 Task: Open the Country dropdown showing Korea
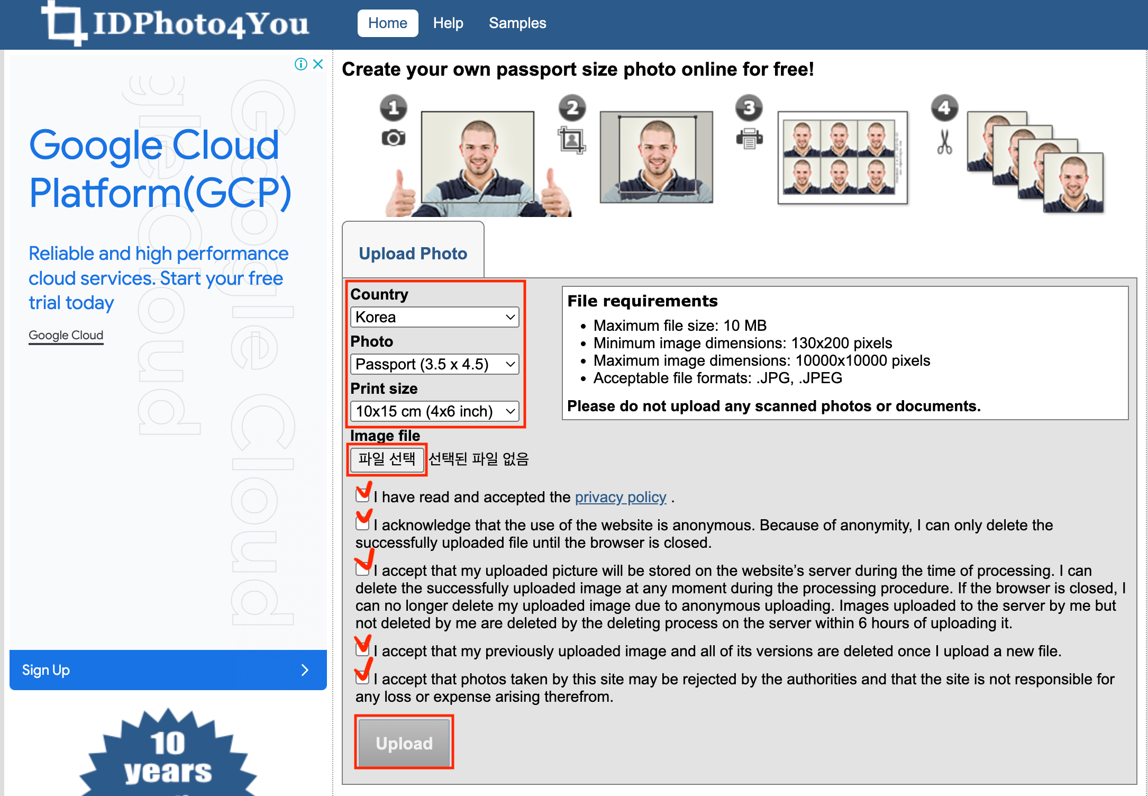click(x=434, y=317)
